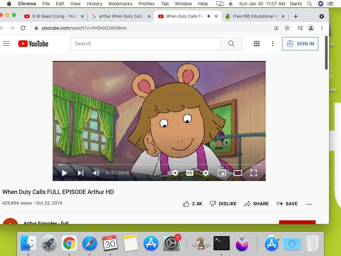This screenshot has width=341, height=256.
Task: Open a new Chrome tab
Action: (x=296, y=16)
